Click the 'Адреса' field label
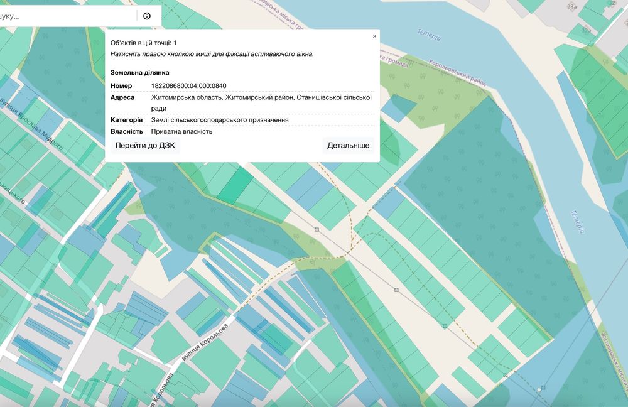The width and height of the screenshot is (628, 407). point(122,97)
